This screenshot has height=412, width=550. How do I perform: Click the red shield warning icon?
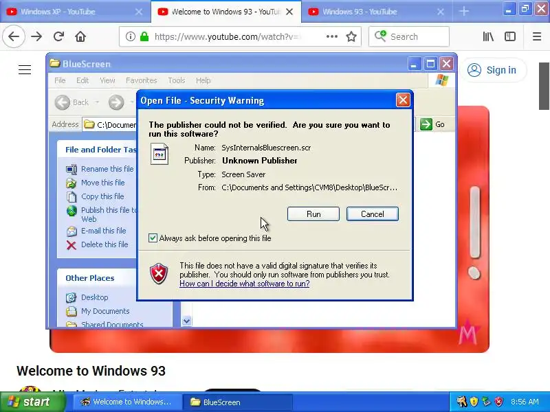[159, 273]
